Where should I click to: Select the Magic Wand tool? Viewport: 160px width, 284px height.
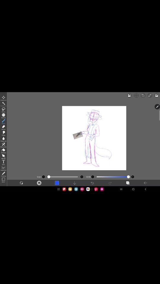4,104
